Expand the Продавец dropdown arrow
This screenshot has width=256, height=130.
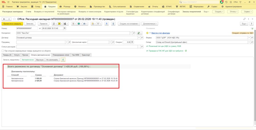tap(67, 42)
